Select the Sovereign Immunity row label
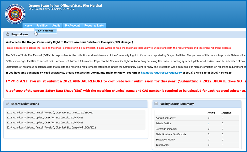Screen dimensions: 247x152 click(x=166, y=129)
